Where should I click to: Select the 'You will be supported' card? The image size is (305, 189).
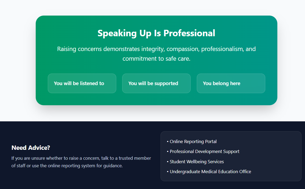tap(156, 83)
